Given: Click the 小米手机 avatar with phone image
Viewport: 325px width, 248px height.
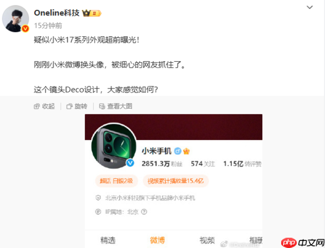Looking at the screenshot, I should (114, 145).
